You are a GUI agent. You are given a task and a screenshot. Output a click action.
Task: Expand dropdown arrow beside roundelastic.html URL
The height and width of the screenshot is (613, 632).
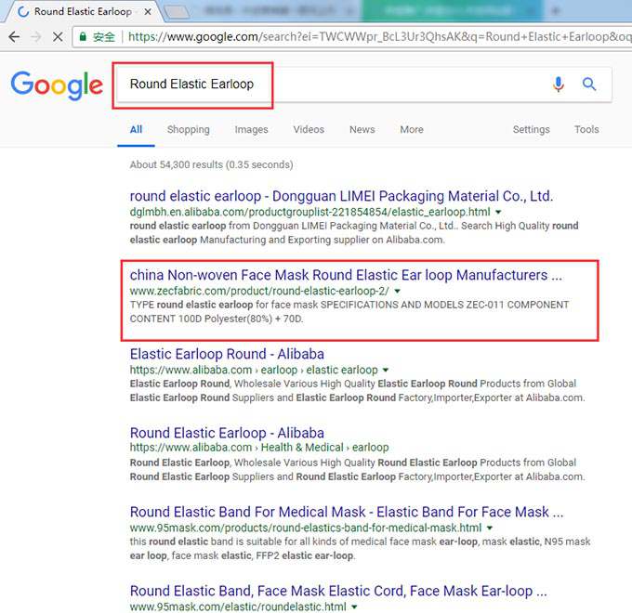[x=354, y=606]
